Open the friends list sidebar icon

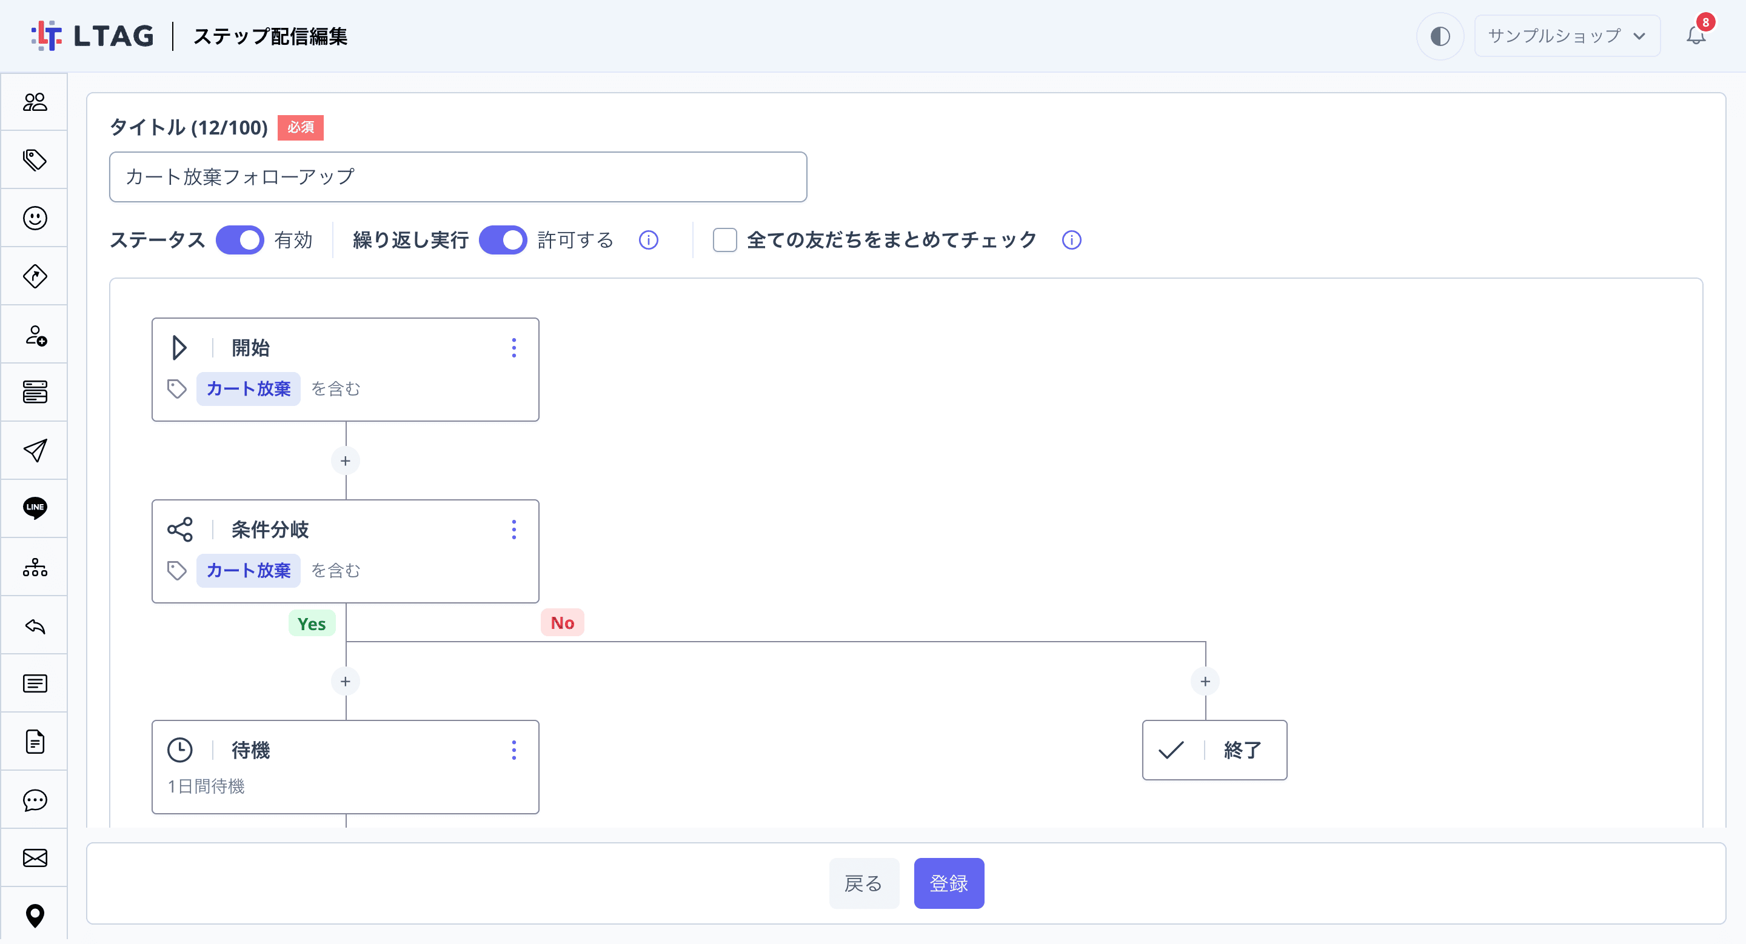click(x=35, y=102)
